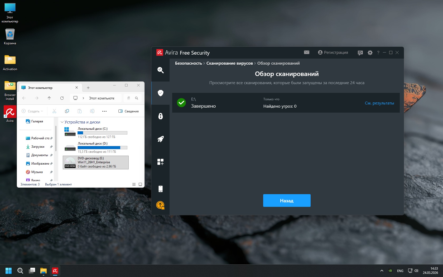Toggle the Сведения details pane
This screenshot has width=443, height=277.
tap(128, 111)
